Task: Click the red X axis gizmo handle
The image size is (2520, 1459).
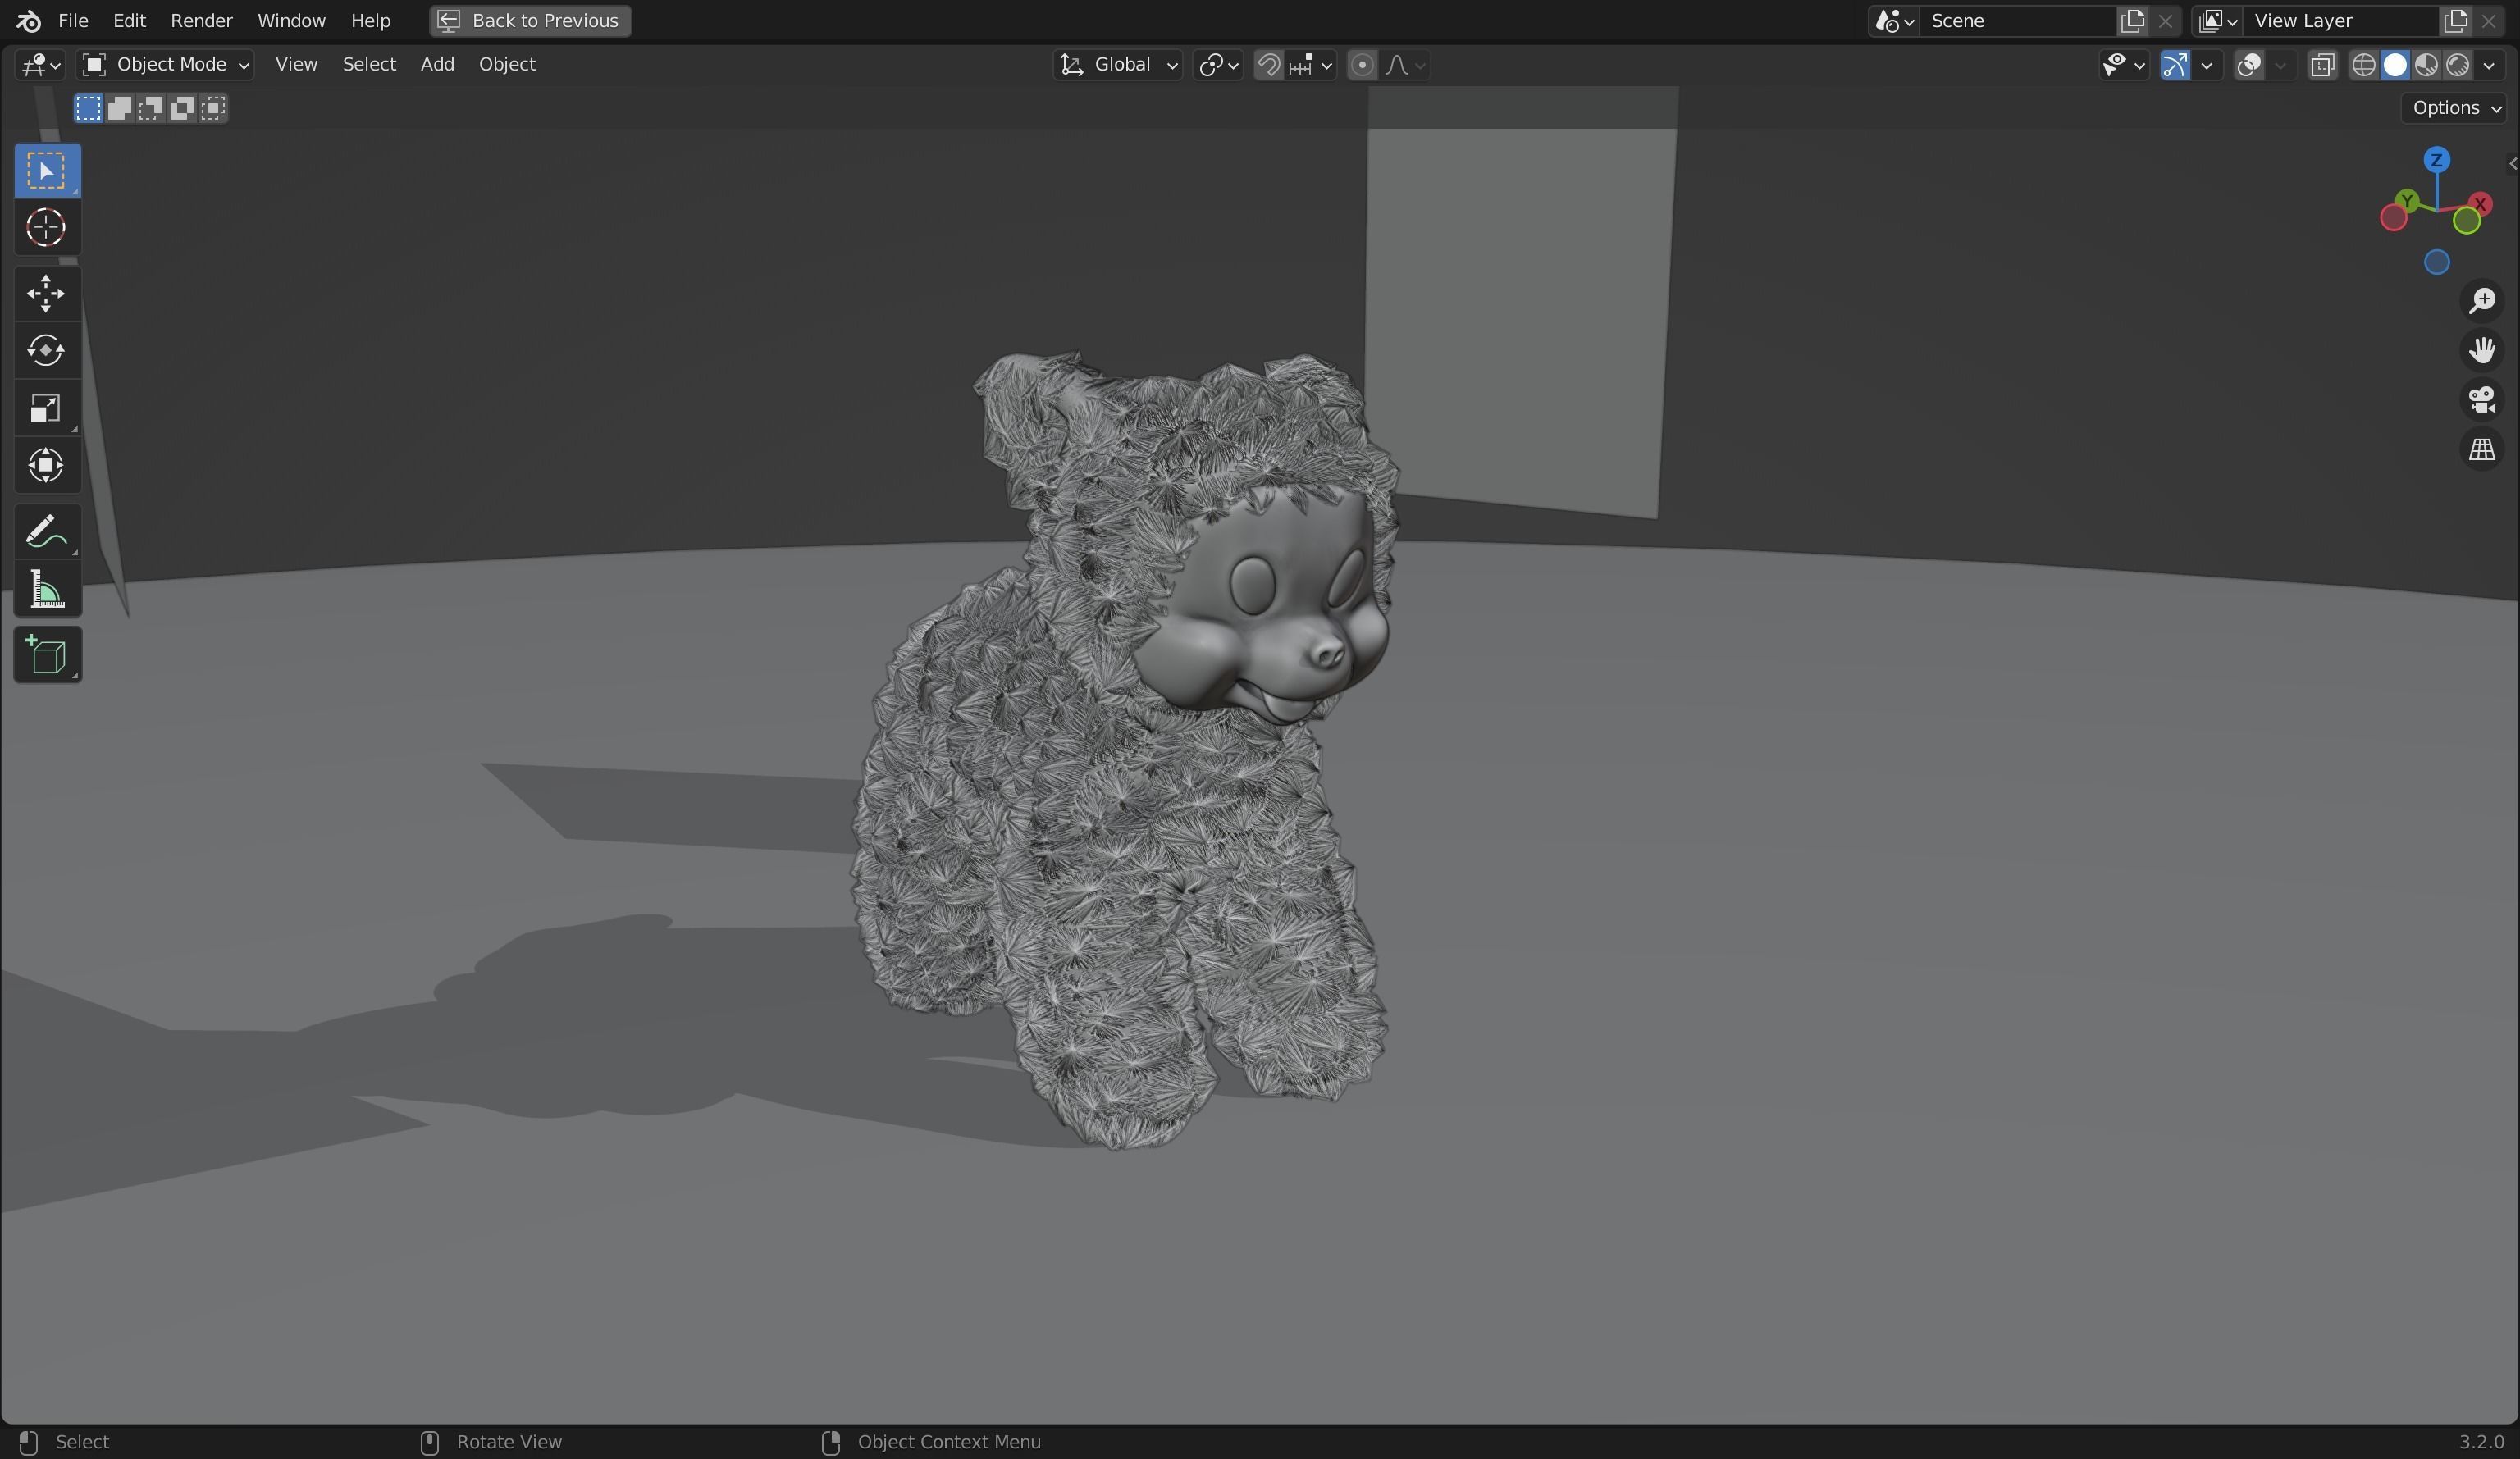Action: [x=2480, y=204]
